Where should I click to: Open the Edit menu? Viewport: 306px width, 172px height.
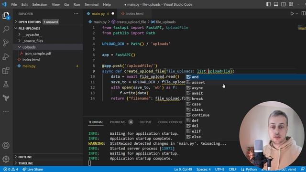tap(24, 4)
